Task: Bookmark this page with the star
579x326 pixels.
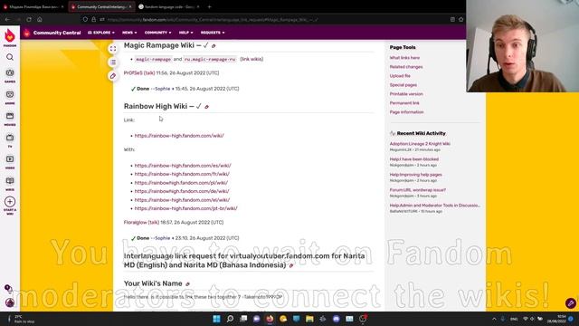Action: point(460,19)
